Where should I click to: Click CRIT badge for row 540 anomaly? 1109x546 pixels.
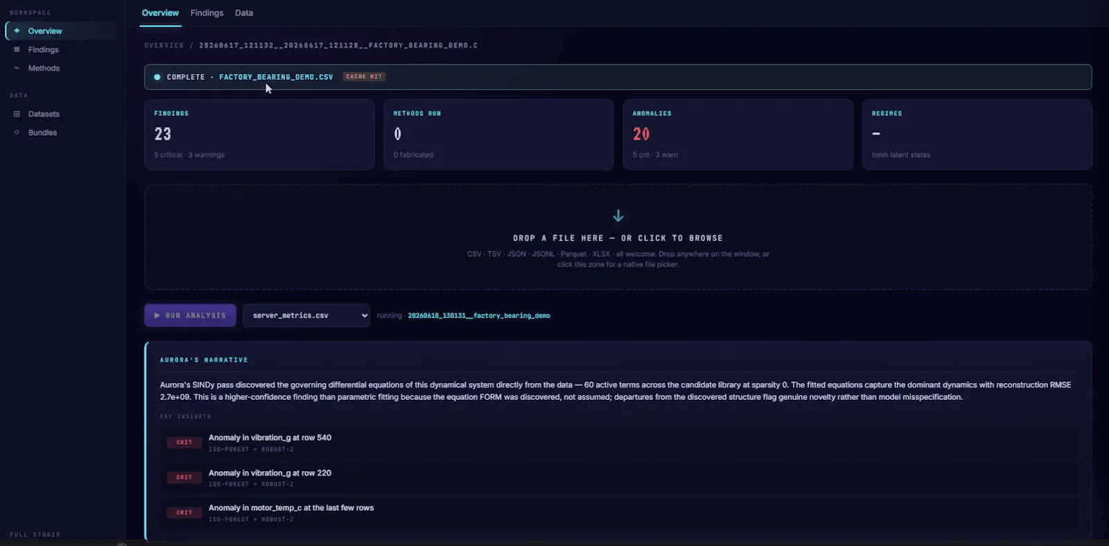(x=184, y=442)
